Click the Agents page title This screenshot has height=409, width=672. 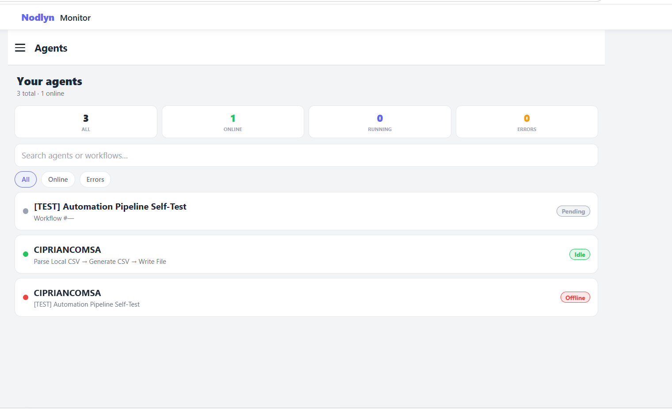[x=51, y=48]
